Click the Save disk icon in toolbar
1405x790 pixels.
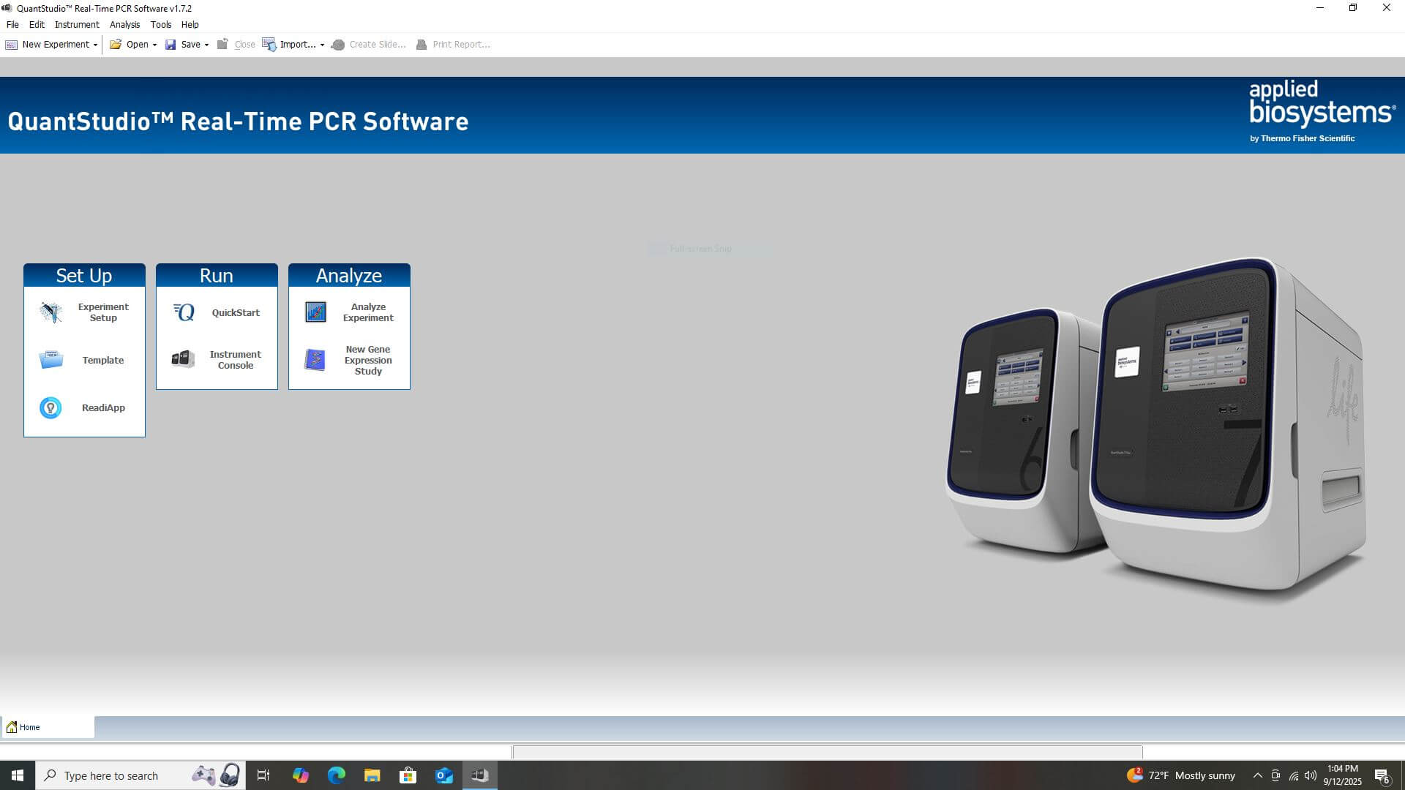pyautogui.click(x=171, y=45)
